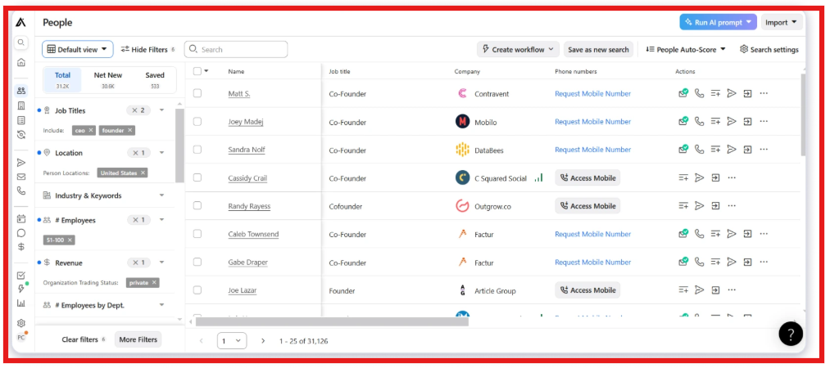Select checkbox for Caleb Townsend
The width and height of the screenshot is (830, 368).
point(197,233)
